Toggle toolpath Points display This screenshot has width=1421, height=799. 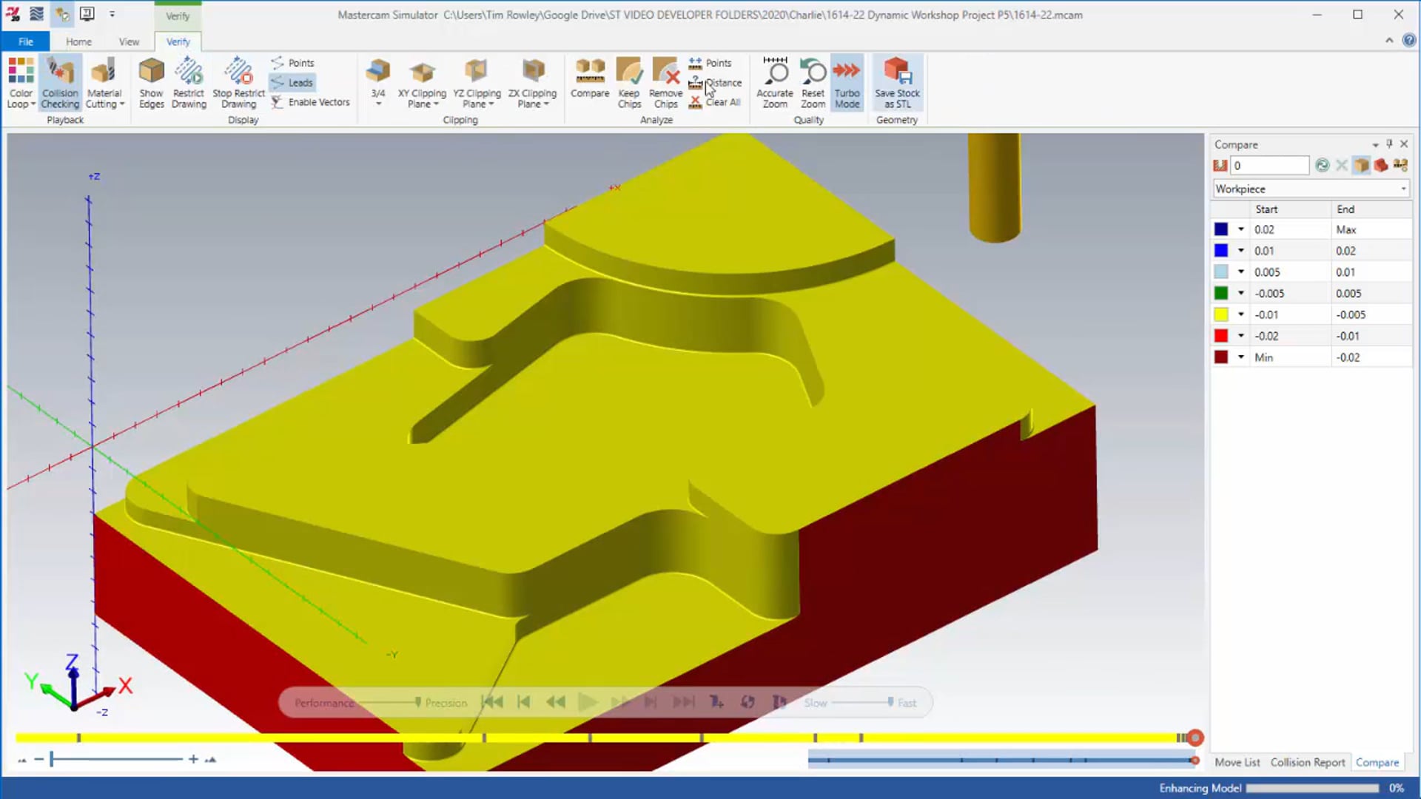point(293,63)
